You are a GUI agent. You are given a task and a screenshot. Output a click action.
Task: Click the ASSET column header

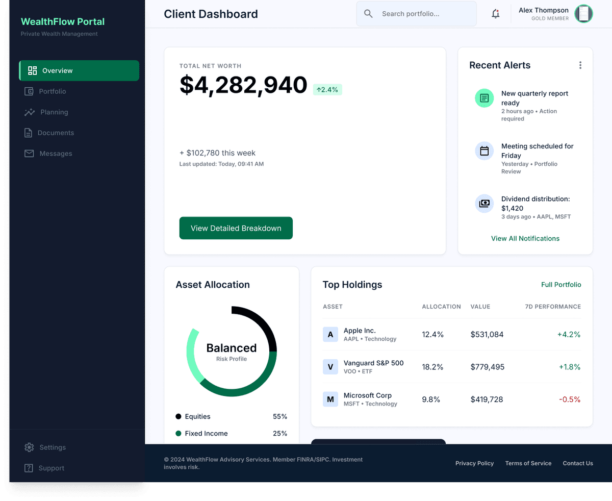tap(333, 307)
